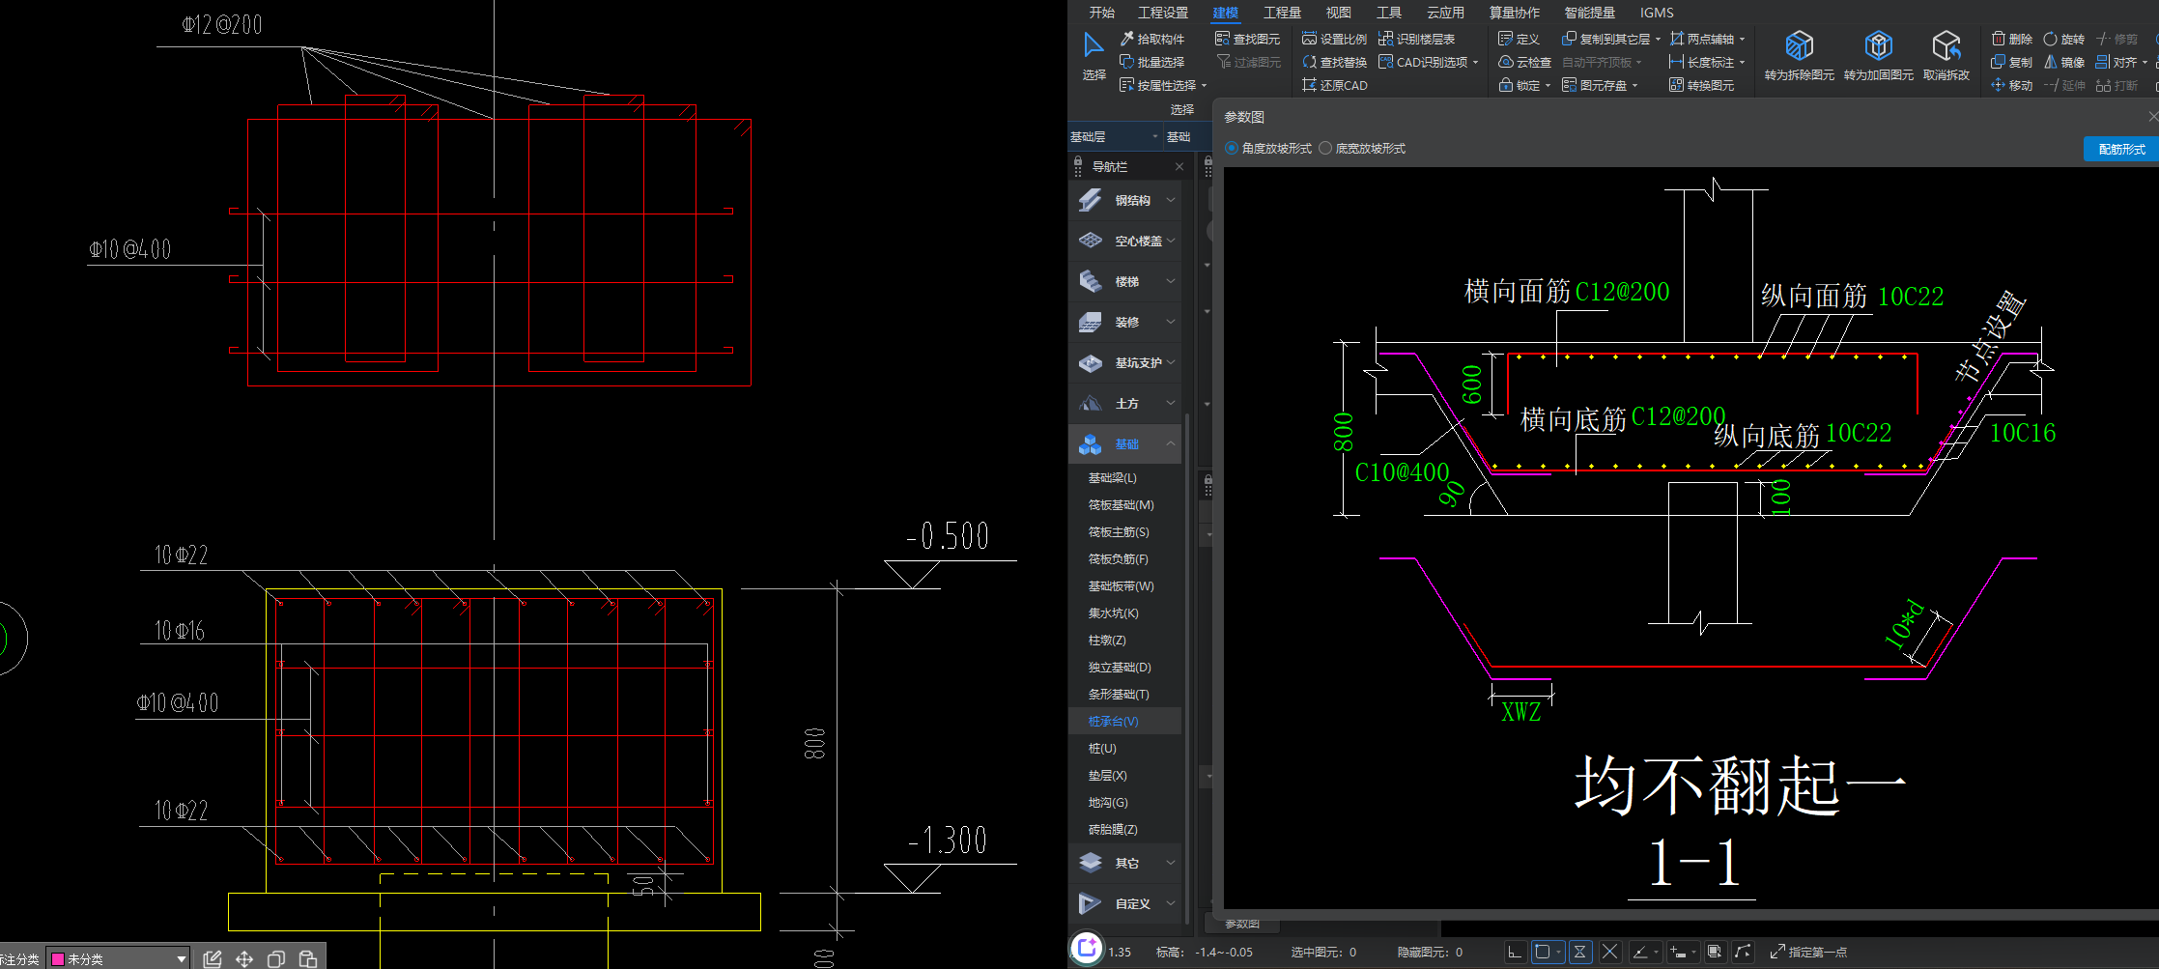
Task: Click the 转为拆除图元 cube icon
Action: [x=1799, y=46]
